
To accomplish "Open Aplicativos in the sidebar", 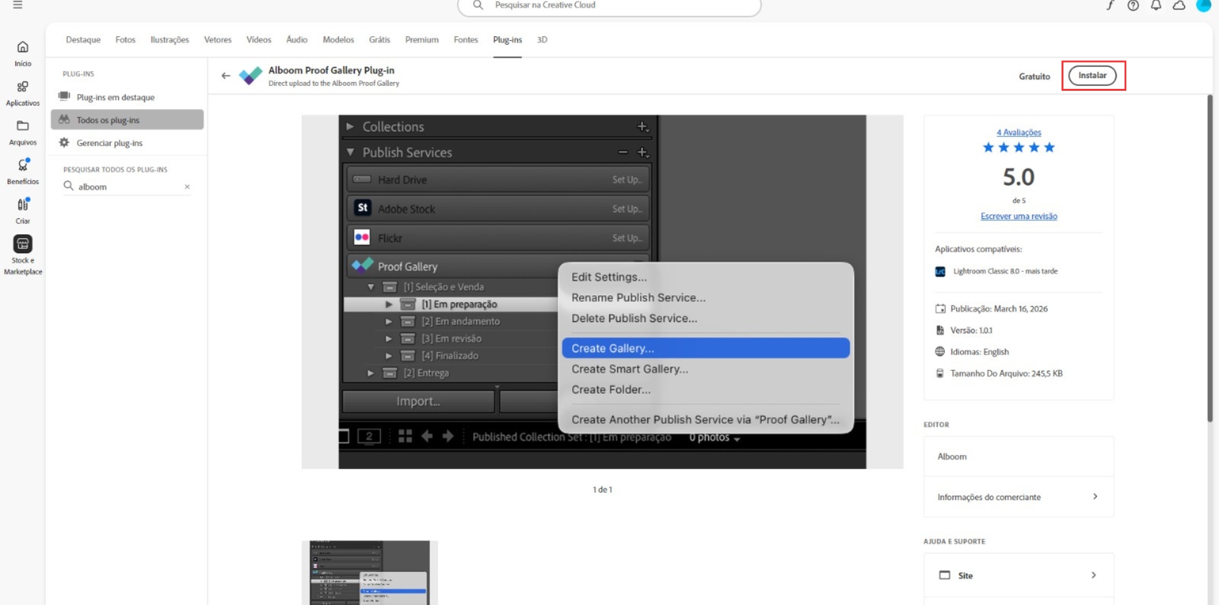I will [x=23, y=88].
